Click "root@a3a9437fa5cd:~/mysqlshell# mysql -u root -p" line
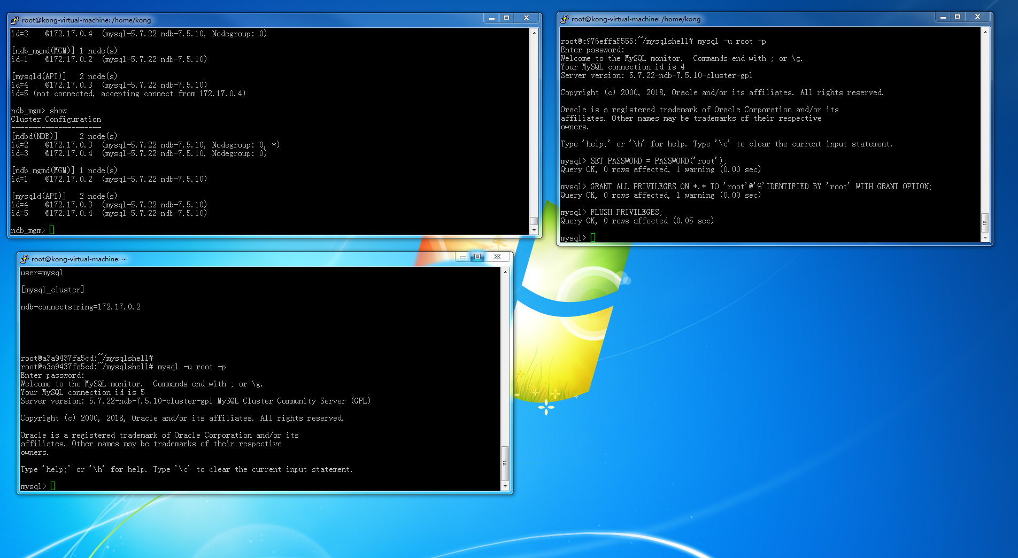 click(x=123, y=367)
